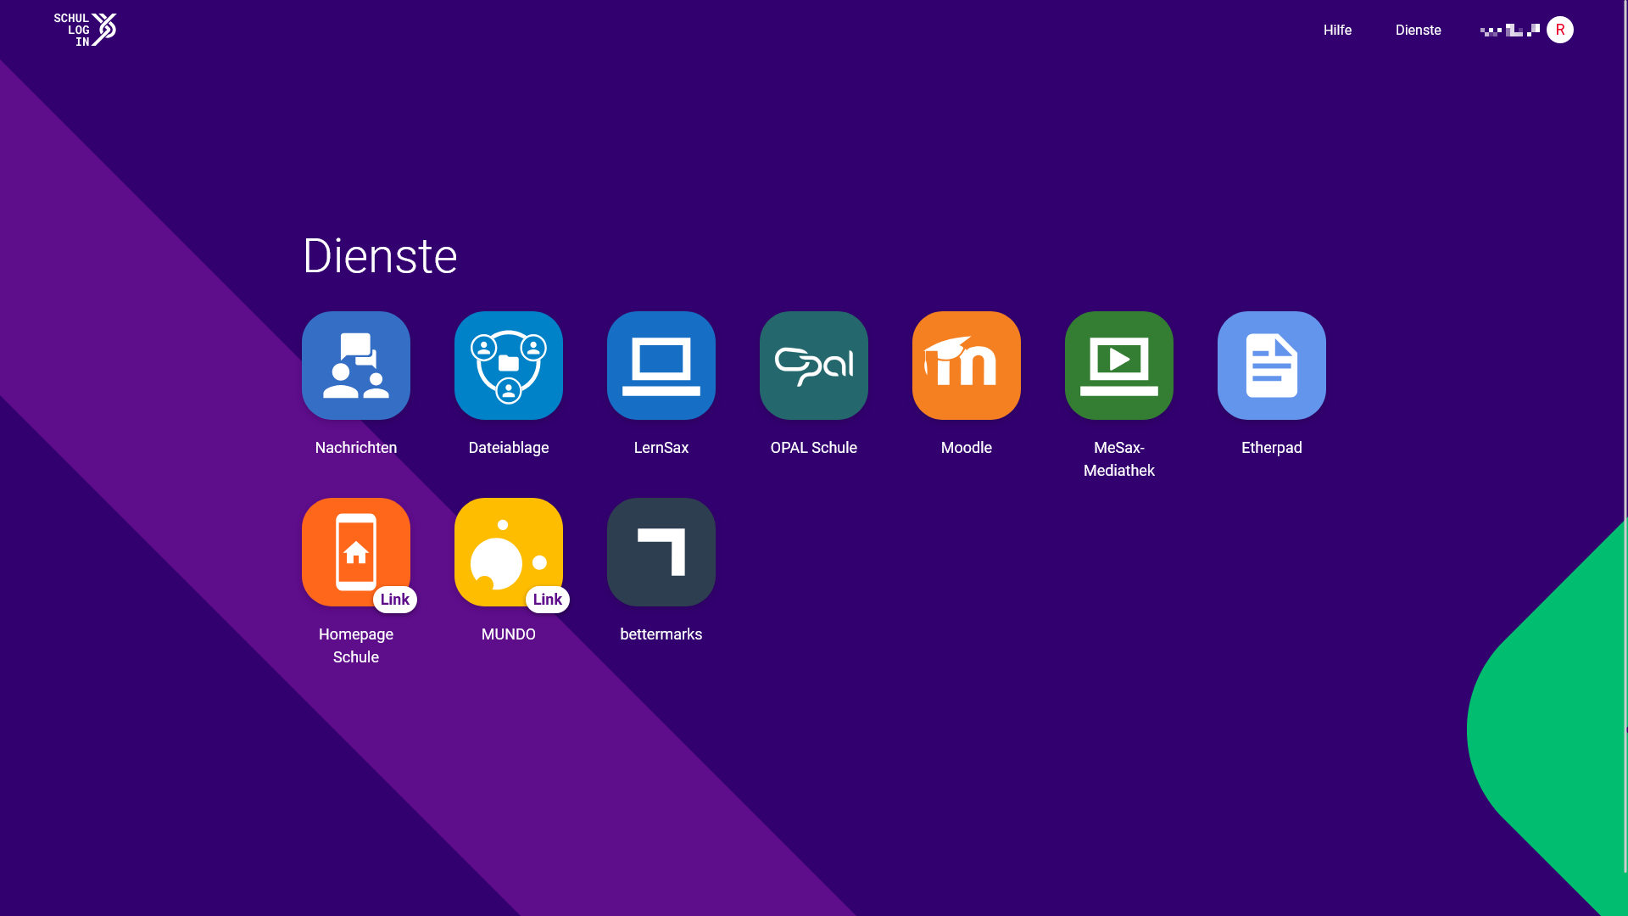Launch the Moodle icon

[x=967, y=366]
